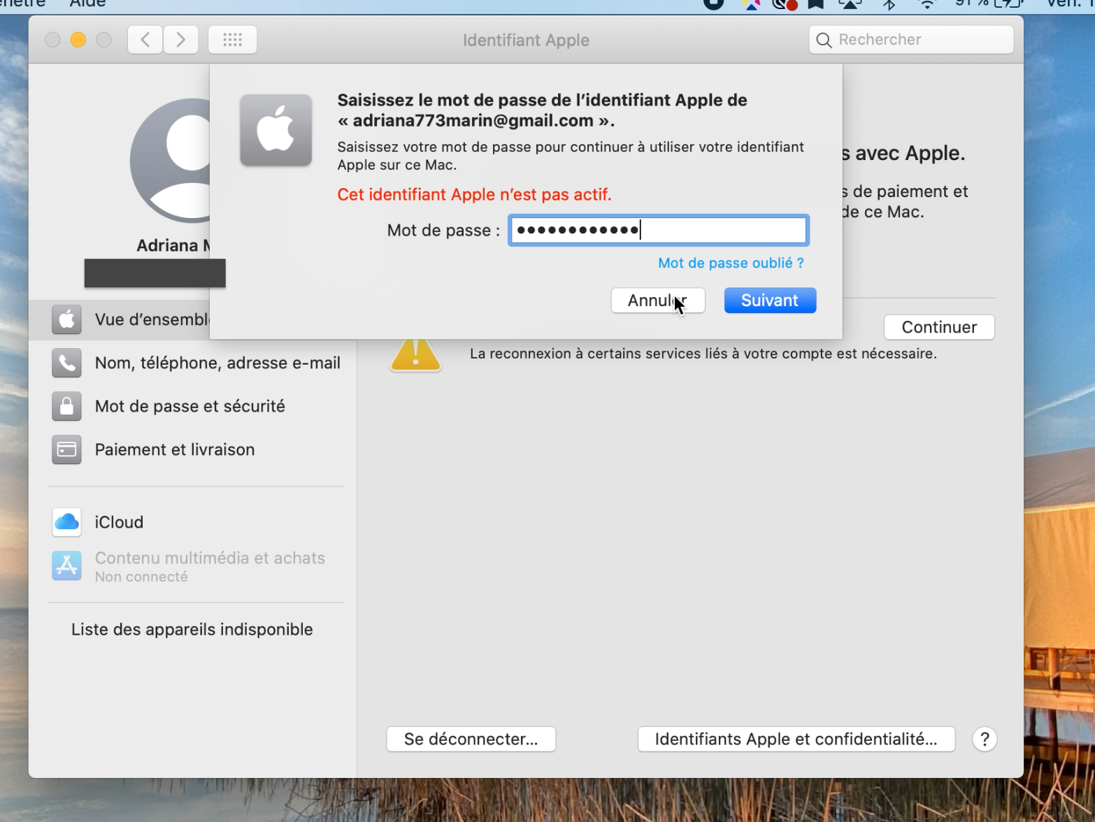Viewport: 1095px width, 822px height.
Task: Click the dialog heading with the Gmail address
Action: coord(543,110)
